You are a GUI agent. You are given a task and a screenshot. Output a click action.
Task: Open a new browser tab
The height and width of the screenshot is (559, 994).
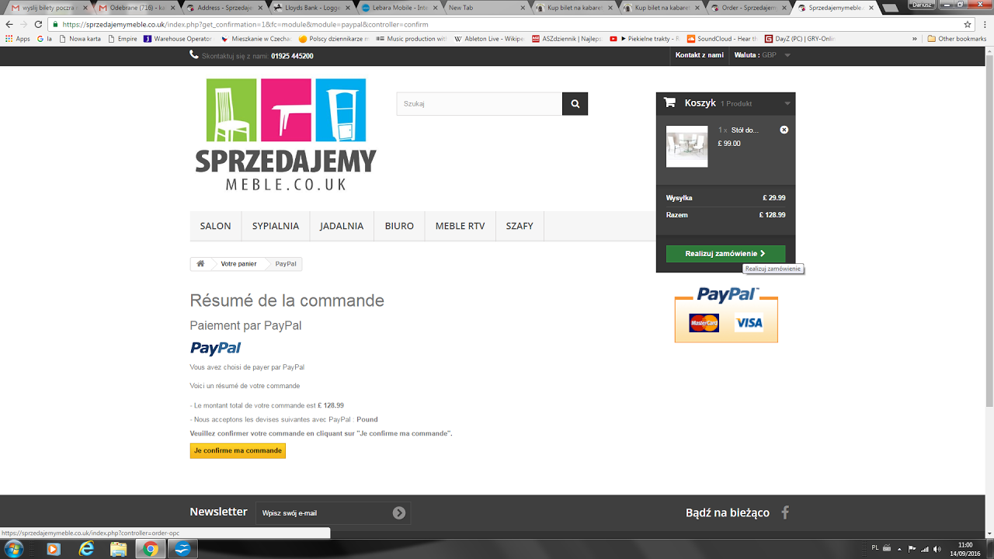(892, 7)
